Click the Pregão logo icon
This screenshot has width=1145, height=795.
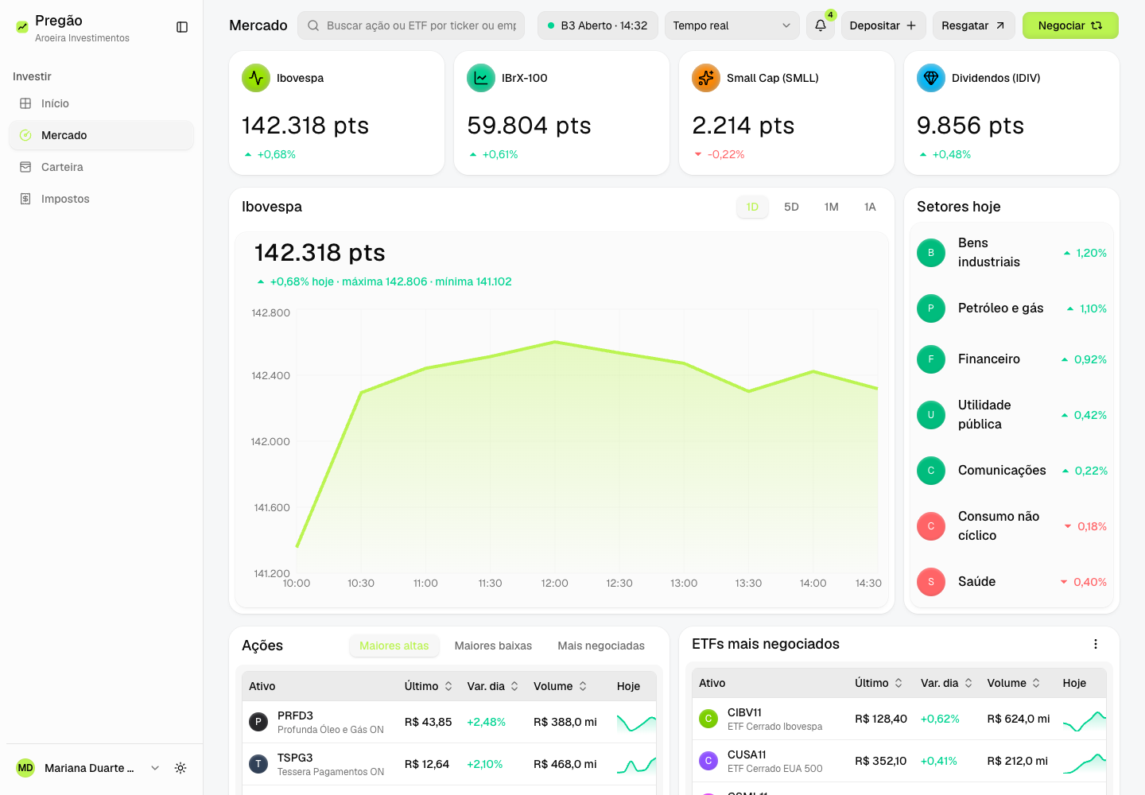pyautogui.click(x=22, y=27)
